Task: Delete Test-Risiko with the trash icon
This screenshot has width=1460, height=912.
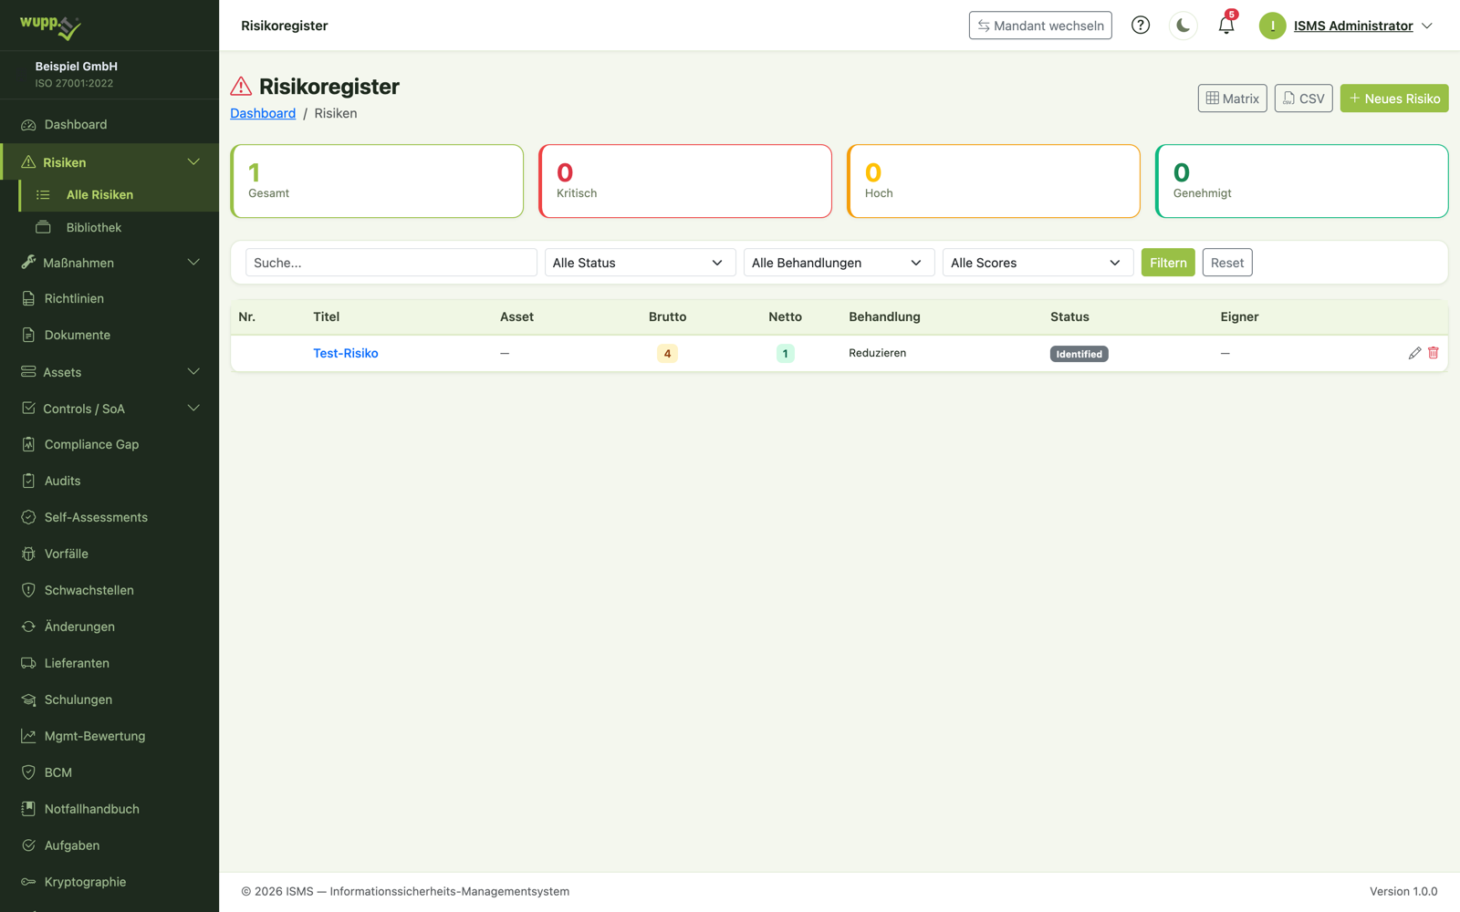Action: click(1434, 353)
